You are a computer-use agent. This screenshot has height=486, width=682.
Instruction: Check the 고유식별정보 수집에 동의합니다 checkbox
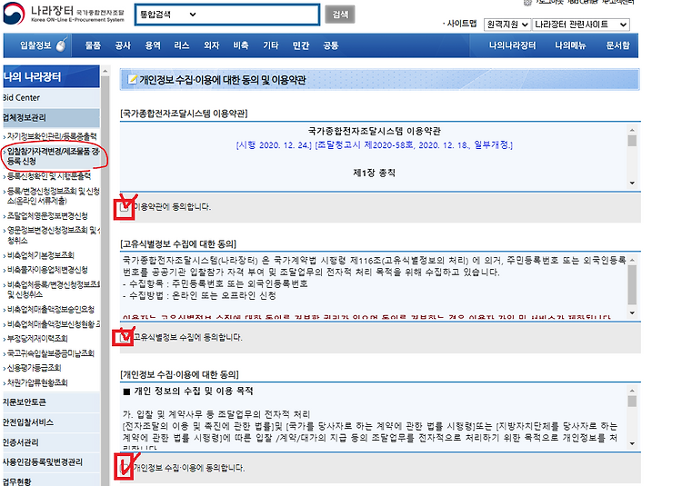coord(125,337)
